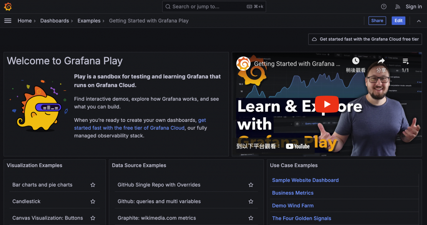Screen dimensions: 427x225
Task: Open Canvas Visualization: Buttons entry
Action: tap(48, 218)
